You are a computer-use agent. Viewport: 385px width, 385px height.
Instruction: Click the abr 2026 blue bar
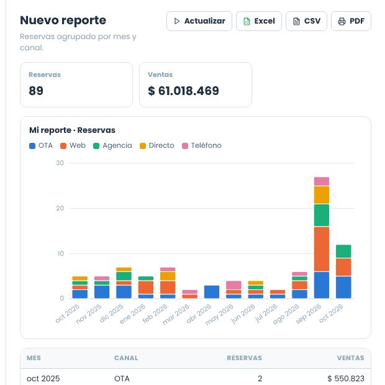[212, 292]
